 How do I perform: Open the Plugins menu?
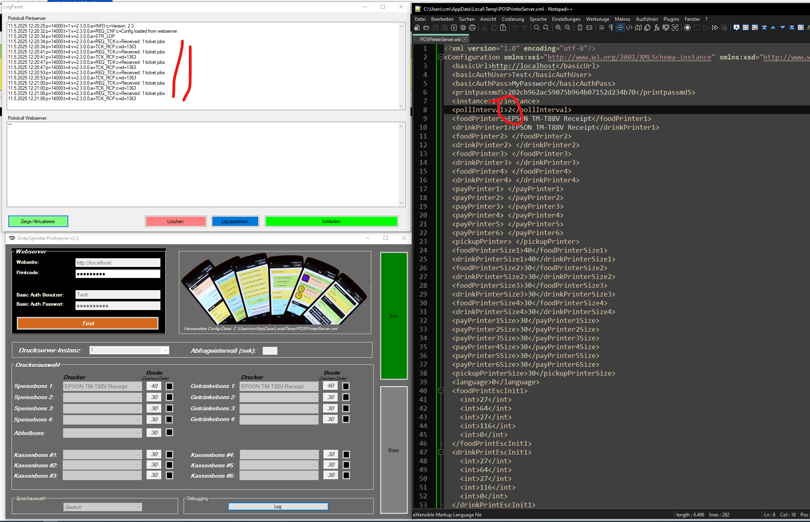pos(671,19)
